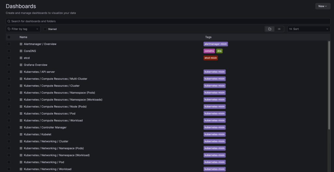Click the dashboard icon beside CoreDNS
The image size is (334, 172).
pos(21,51)
